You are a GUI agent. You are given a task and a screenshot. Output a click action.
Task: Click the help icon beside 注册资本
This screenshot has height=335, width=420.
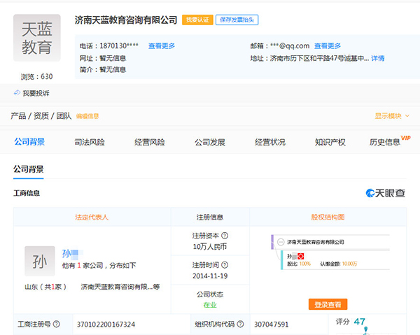[225, 236]
